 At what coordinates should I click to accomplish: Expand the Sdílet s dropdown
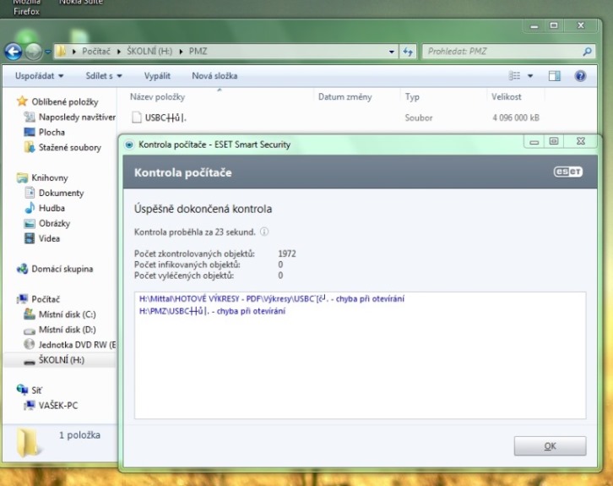103,76
